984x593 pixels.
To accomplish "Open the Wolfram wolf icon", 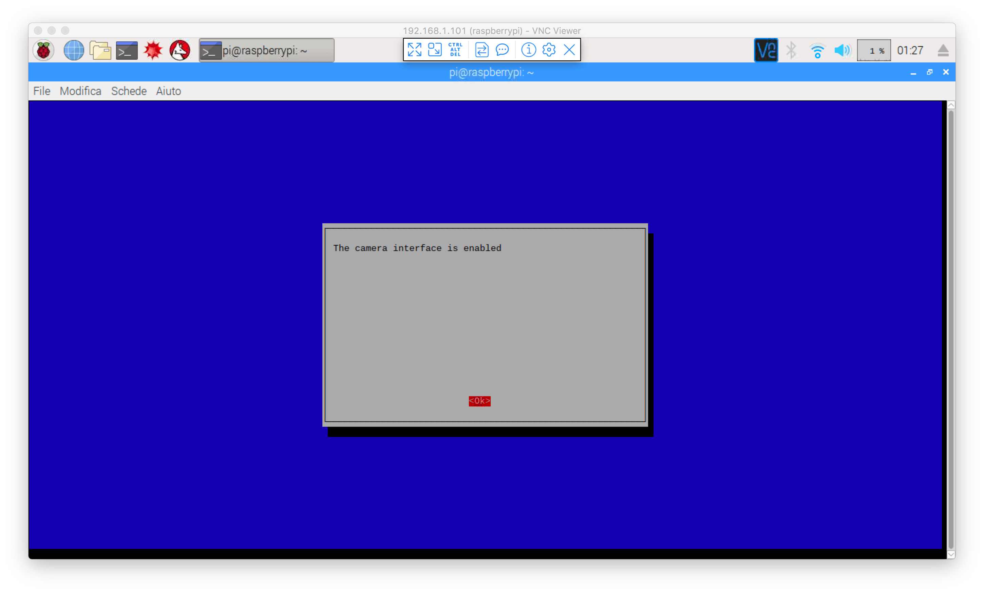I will (180, 50).
